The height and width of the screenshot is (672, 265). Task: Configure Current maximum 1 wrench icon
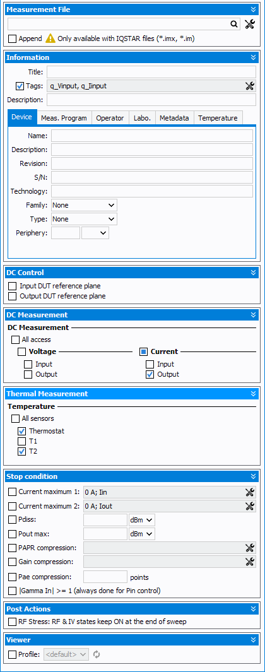click(x=250, y=492)
